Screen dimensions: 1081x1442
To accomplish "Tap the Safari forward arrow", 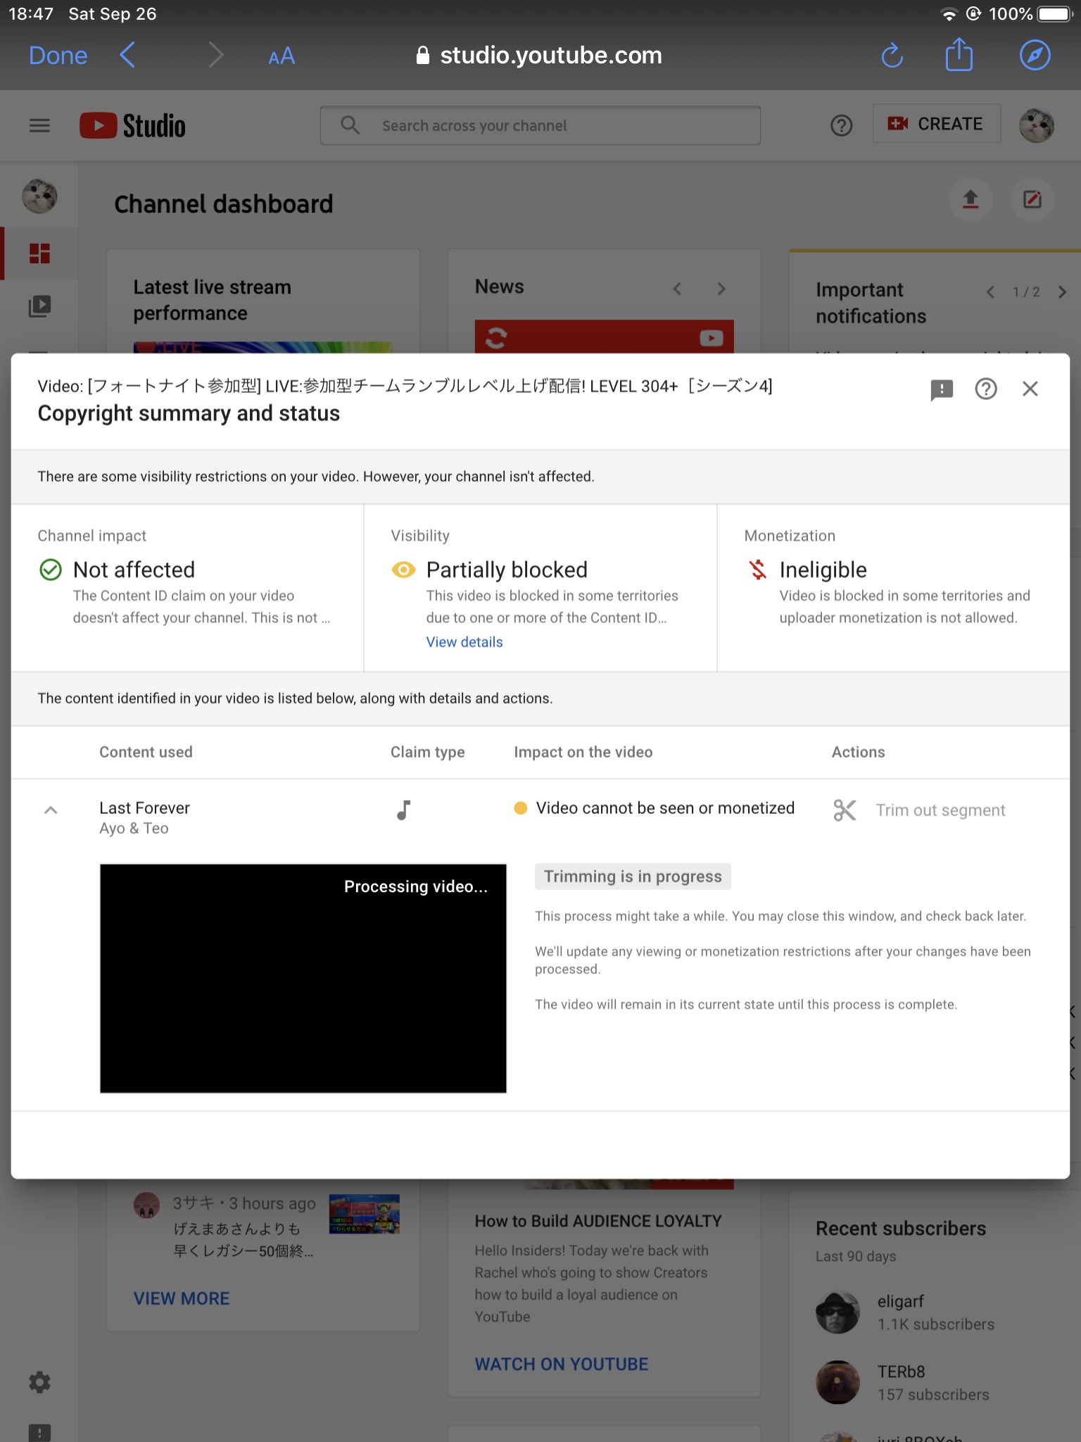I will tap(215, 55).
